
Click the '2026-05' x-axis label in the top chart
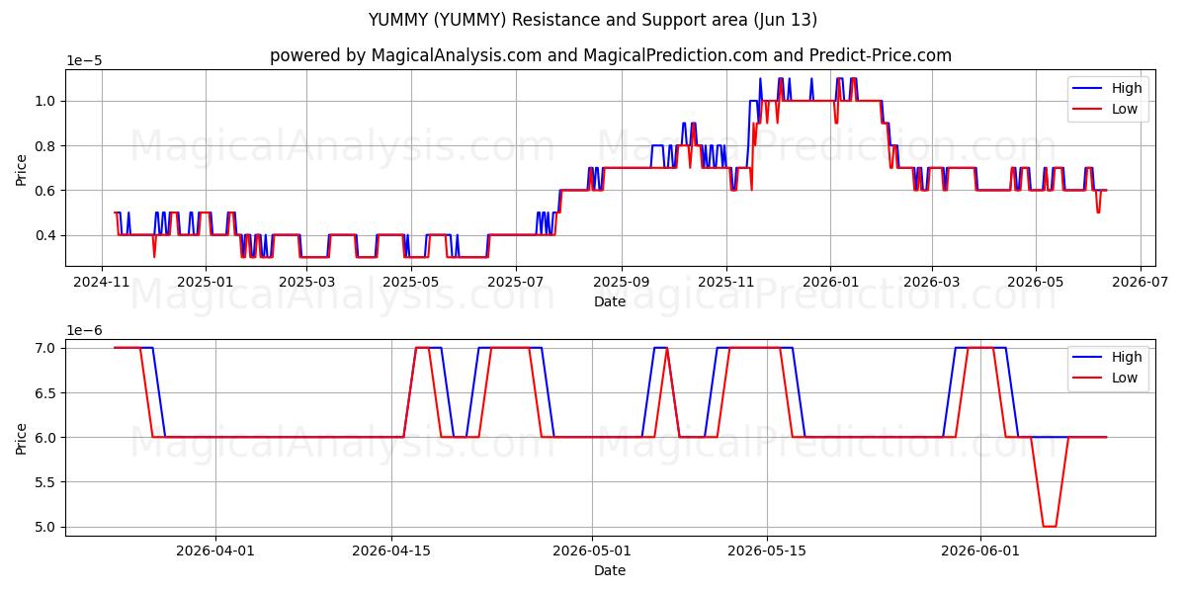pyautogui.click(x=1036, y=282)
